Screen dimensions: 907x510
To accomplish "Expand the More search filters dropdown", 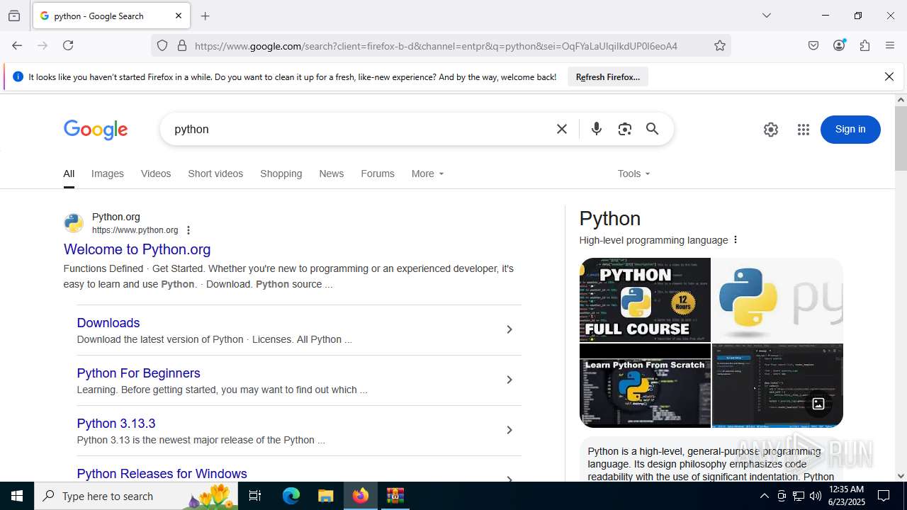I will coord(427,174).
